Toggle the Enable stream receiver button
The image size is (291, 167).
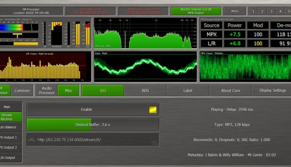tap(87, 109)
